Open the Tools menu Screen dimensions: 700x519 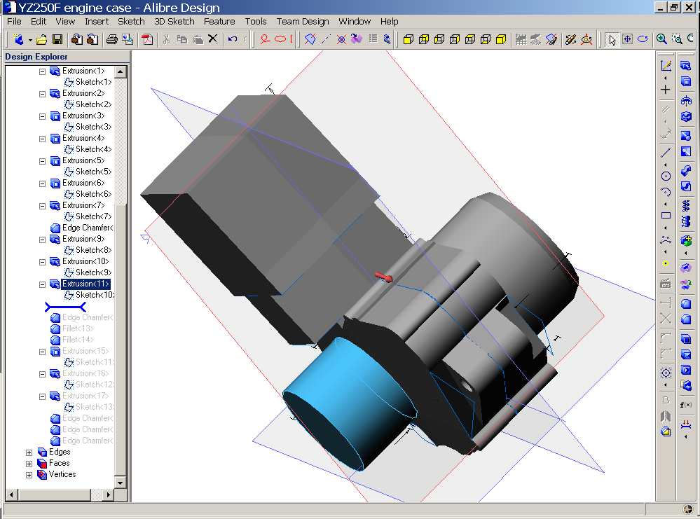255,22
